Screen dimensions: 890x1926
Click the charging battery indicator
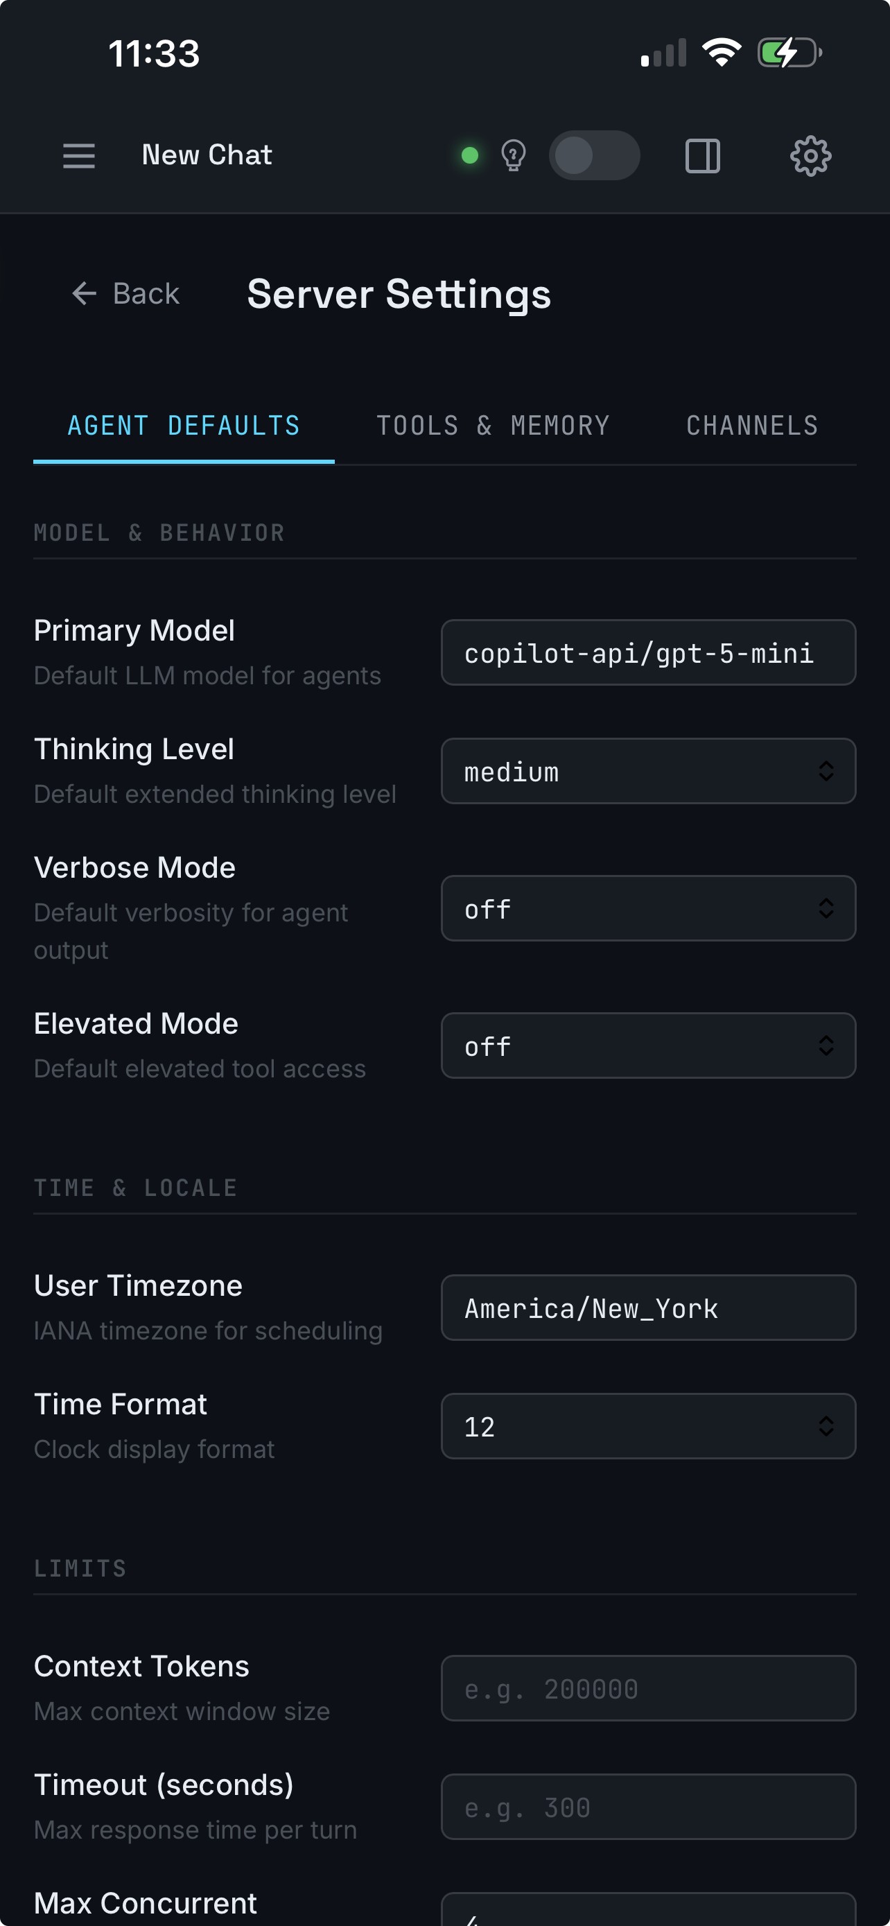(x=788, y=52)
